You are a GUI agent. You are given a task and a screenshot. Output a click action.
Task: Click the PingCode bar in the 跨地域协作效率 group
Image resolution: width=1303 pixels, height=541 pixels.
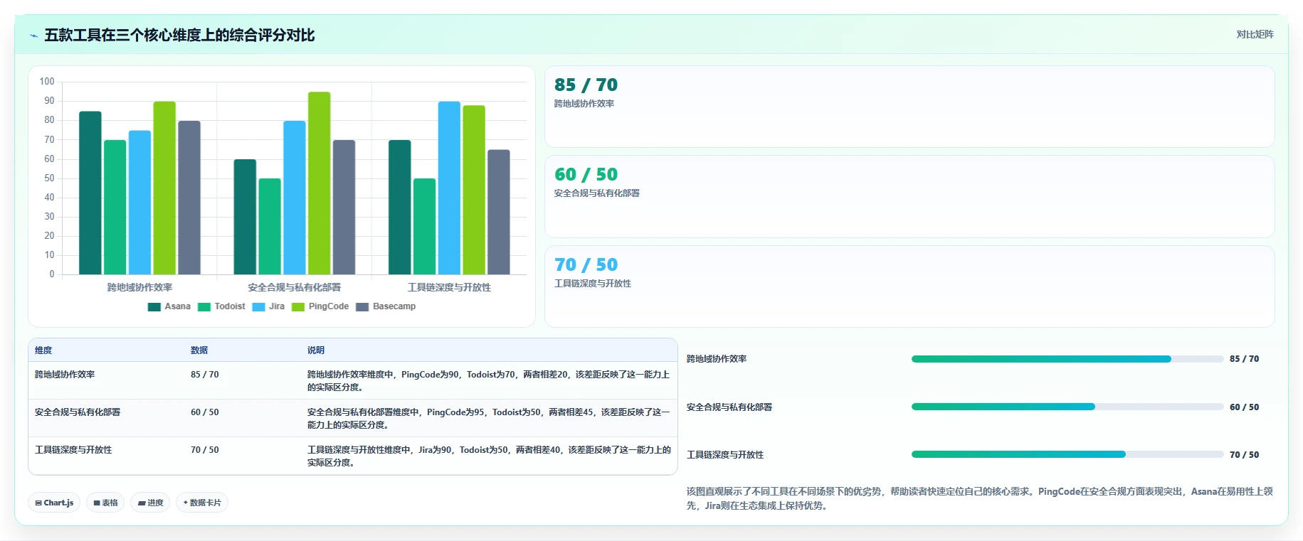tap(164, 188)
